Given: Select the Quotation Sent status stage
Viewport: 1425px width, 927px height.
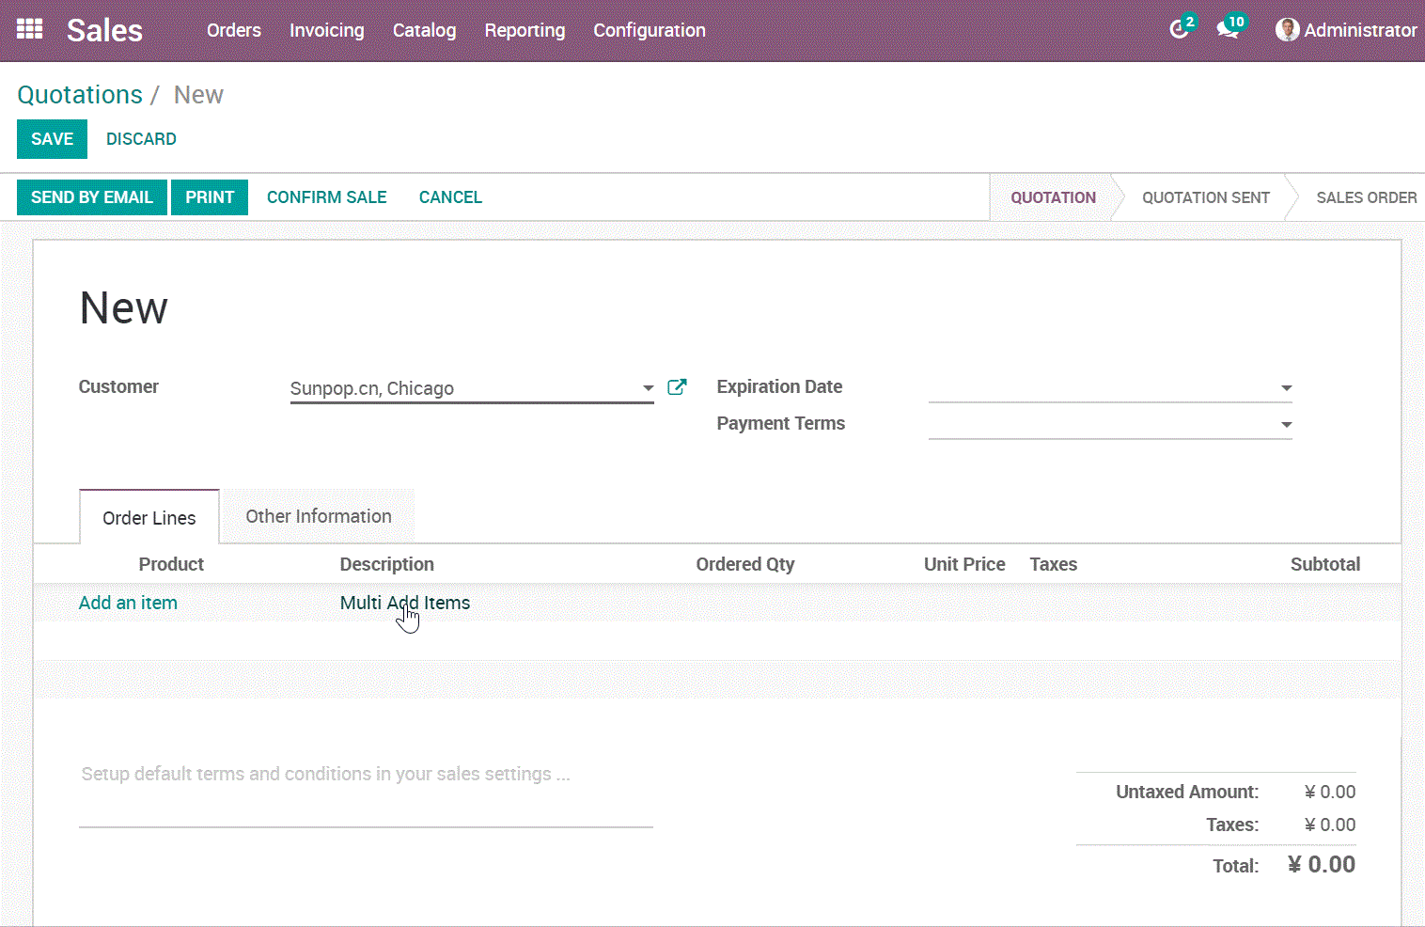Looking at the screenshot, I should pyautogui.click(x=1206, y=197).
